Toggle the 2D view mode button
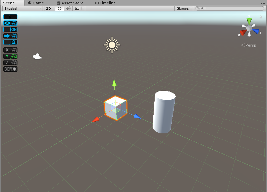This screenshot has height=192, width=267. tap(49, 8)
